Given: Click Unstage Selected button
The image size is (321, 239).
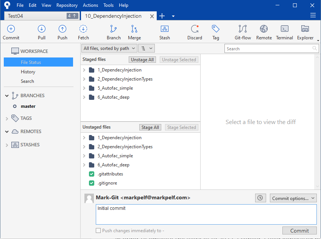Looking at the screenshot, I should (x=179, y=59).
